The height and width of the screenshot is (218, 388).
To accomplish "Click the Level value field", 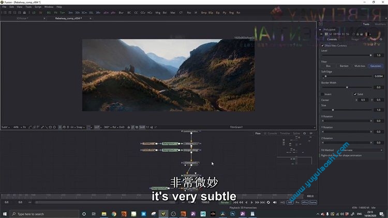I will (379, 55).
